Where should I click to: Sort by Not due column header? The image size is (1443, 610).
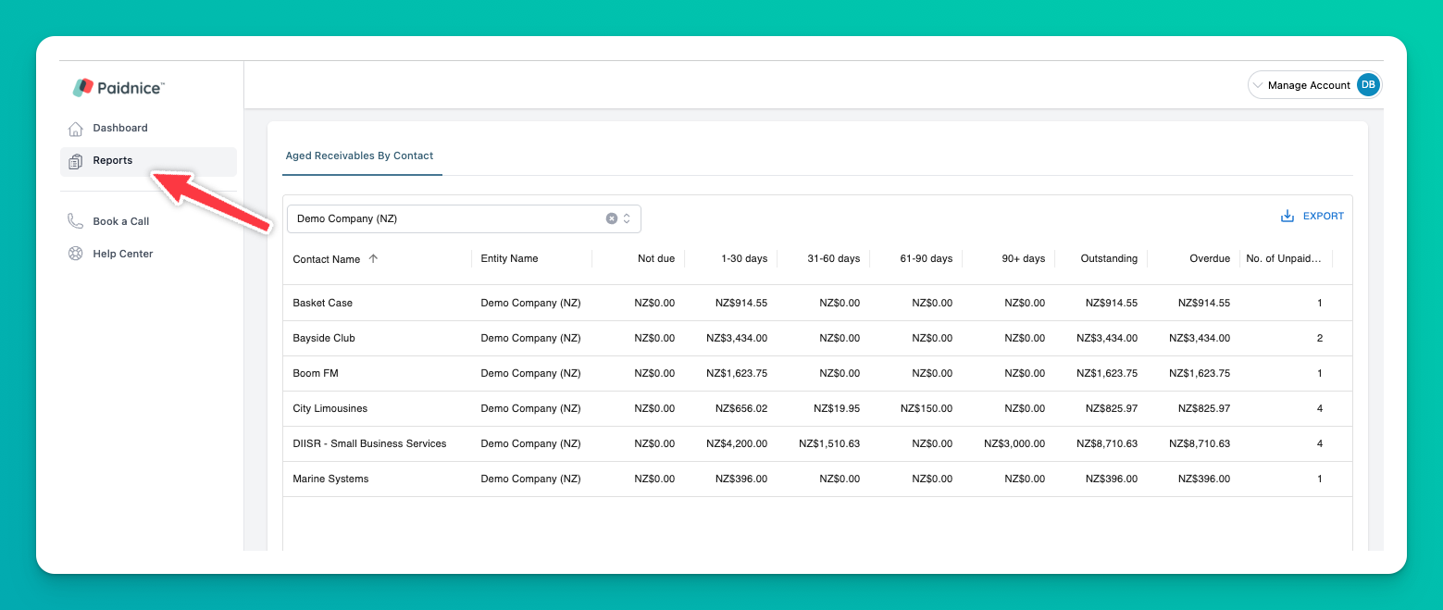tap(656, 258)
